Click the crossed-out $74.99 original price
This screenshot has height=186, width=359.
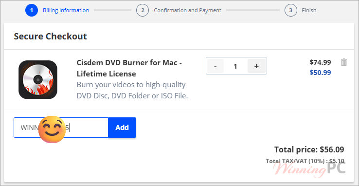click(320, 62)
